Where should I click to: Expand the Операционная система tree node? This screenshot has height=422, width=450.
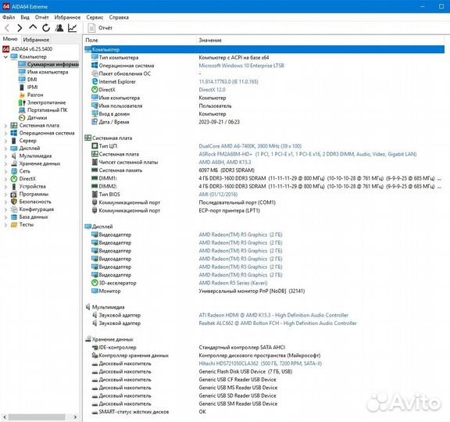pyautogui.click(x=5, y=133)
